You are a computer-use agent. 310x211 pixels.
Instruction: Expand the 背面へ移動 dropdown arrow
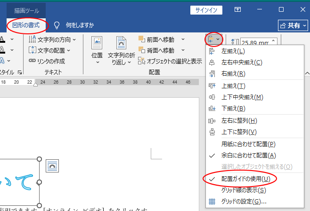pyautogui.click(x=183, y=50)
